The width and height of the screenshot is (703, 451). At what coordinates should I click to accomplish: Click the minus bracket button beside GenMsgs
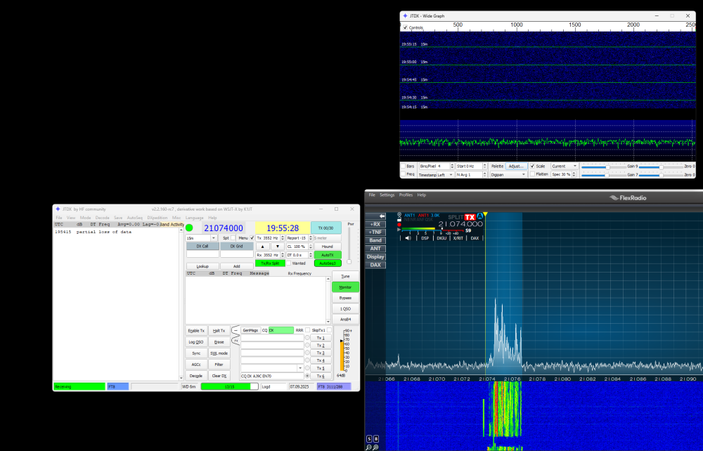tap(236, 331)
